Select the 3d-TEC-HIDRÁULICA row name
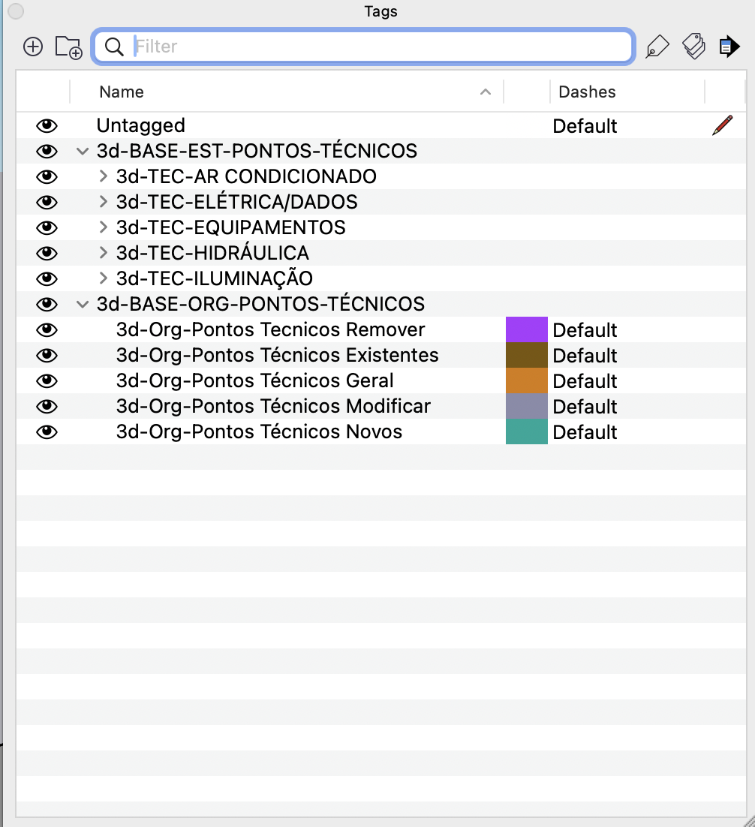The width and height of the screenshot is (755, 827). (x=212, y=253)
